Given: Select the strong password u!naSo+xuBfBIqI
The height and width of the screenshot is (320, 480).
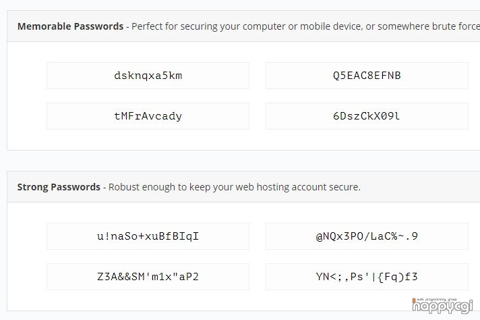Looking at the screenshot, I should click(148, 236).
